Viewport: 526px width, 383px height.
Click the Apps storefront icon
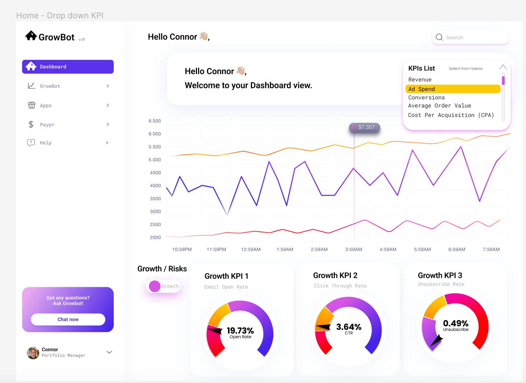tap(32, 105)
